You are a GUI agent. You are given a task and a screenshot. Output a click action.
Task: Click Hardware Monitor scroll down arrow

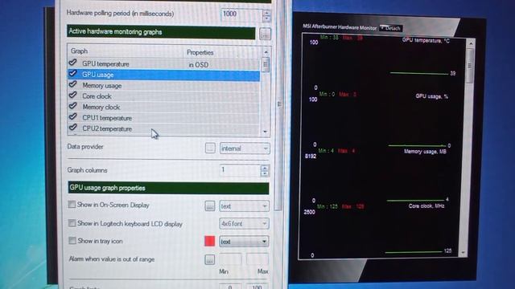coord(463,253)
